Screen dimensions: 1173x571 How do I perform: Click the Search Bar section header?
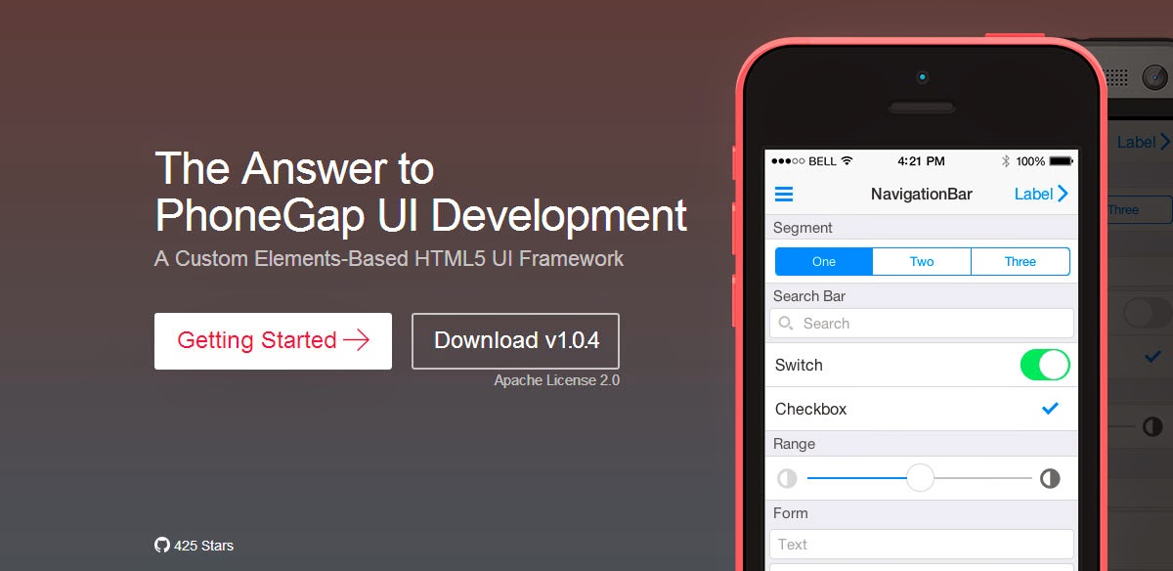[809, 296]
